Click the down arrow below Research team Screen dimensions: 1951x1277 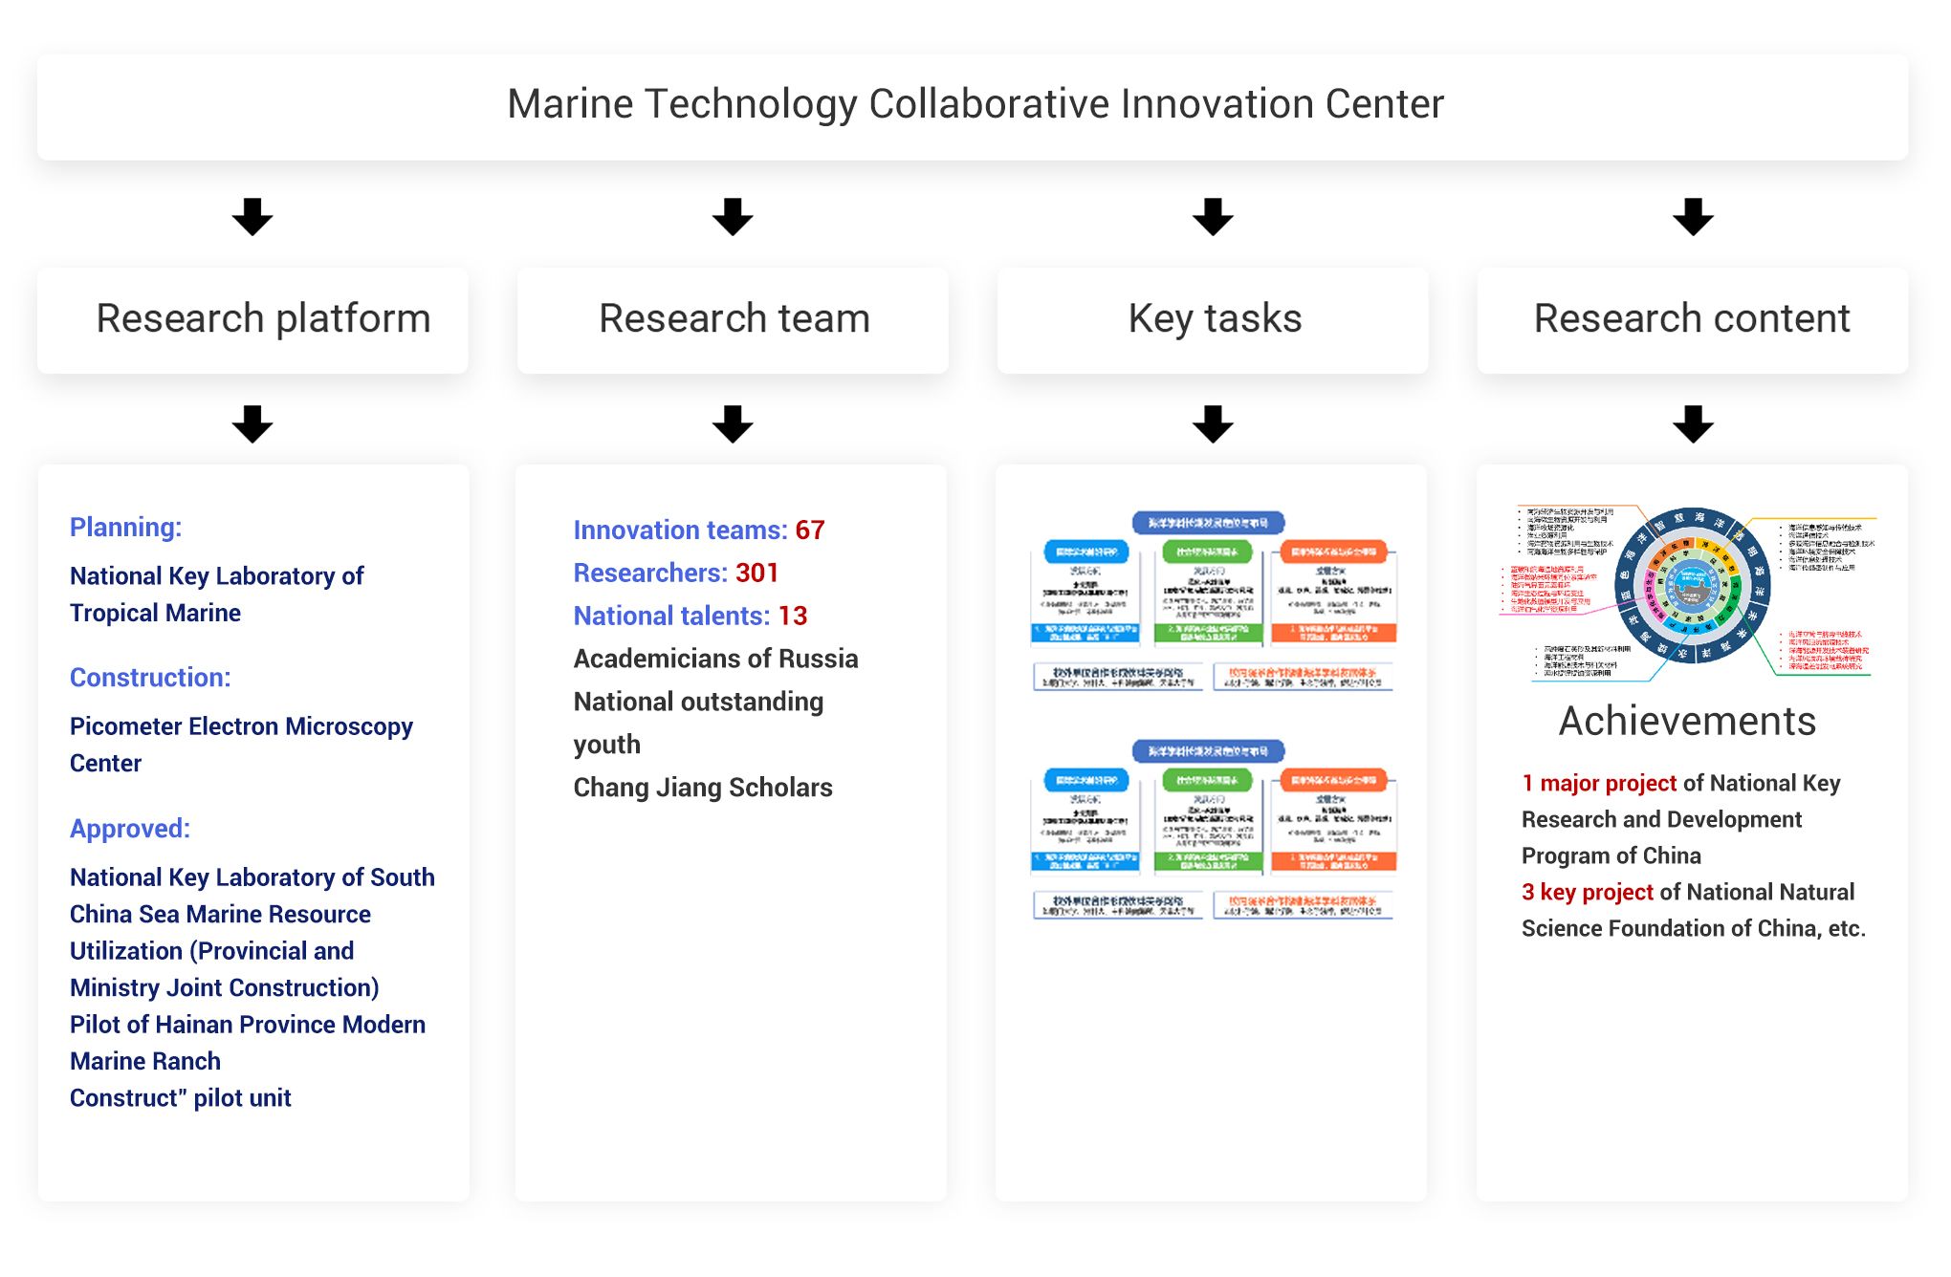click(x=733, y=424)
